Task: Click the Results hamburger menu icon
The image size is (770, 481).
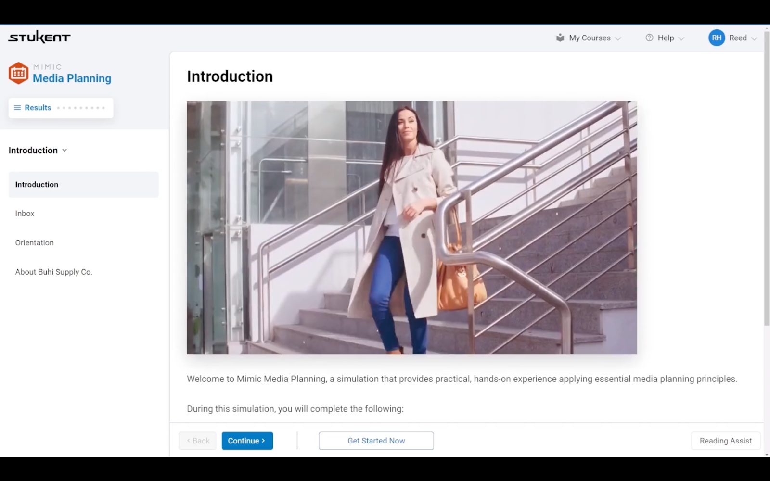Action: coord(17,108)
